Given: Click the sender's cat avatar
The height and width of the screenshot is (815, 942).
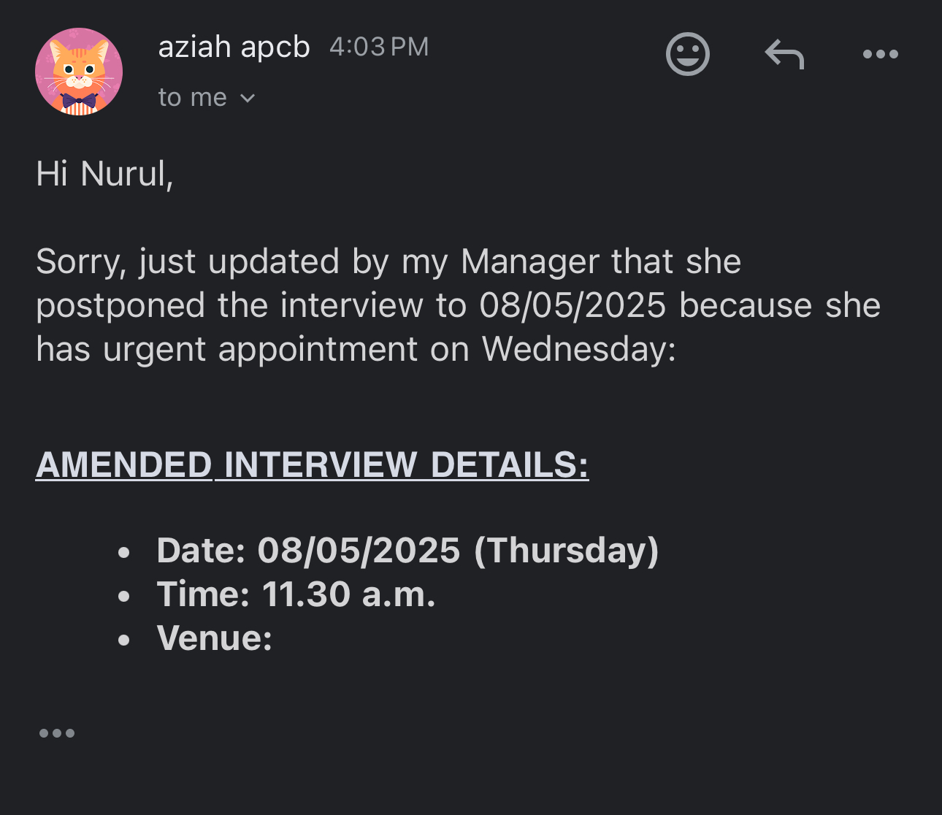Looking at the screenshot, I should click(79, 72).
